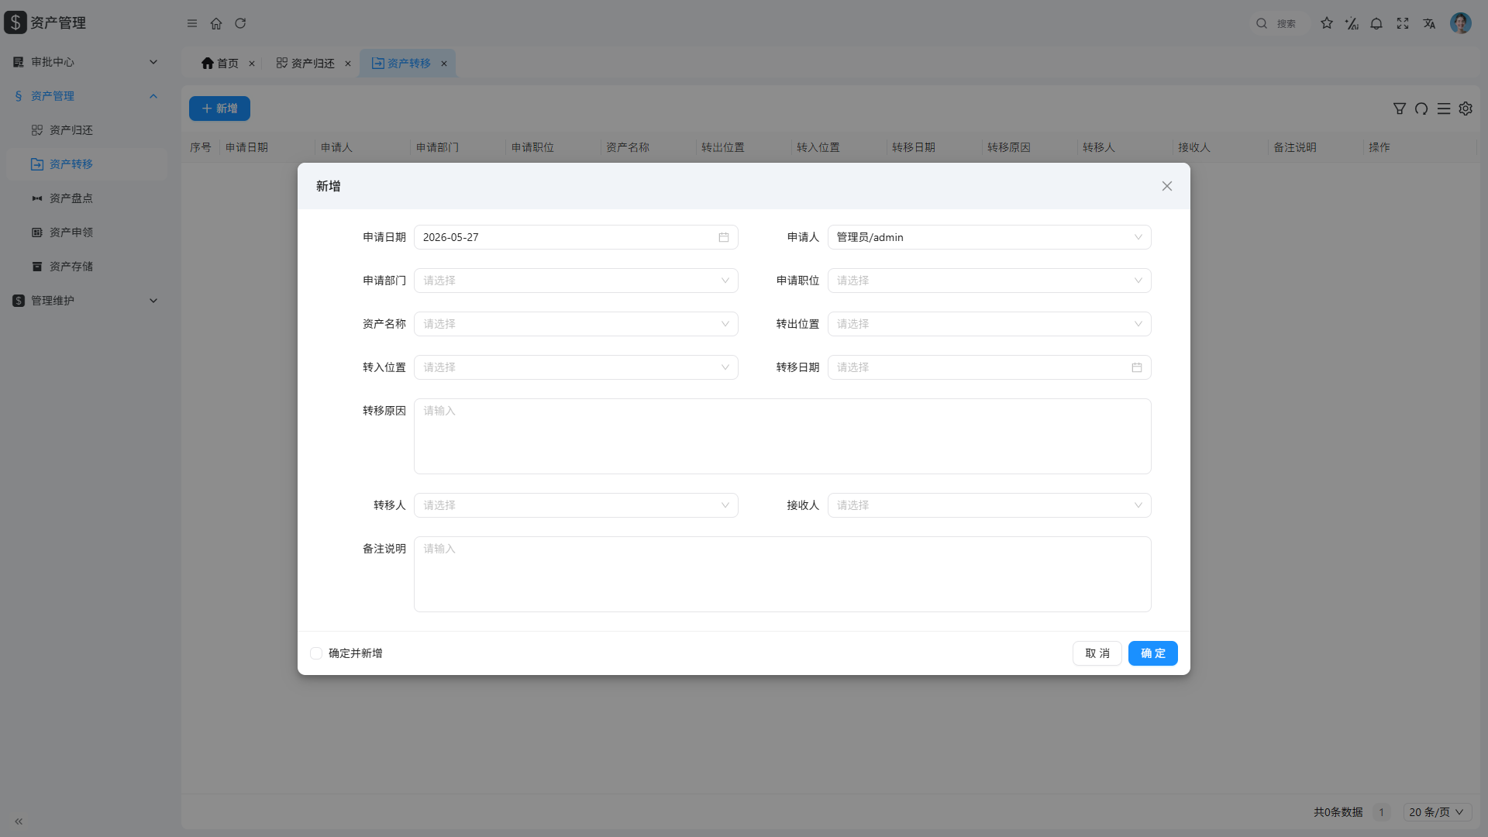Close the 首页 tab
Image resolution: width=1488 pixels, height=837 pixels.
click(252, 64)
